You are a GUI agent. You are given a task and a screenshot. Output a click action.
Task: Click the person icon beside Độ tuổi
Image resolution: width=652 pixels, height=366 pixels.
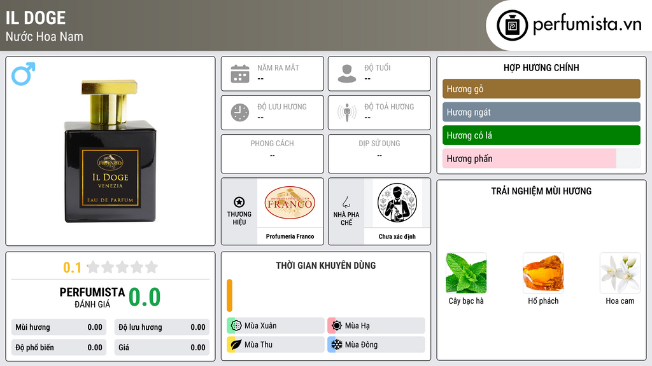347,74
